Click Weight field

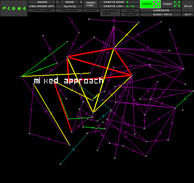tap(91, 11)
